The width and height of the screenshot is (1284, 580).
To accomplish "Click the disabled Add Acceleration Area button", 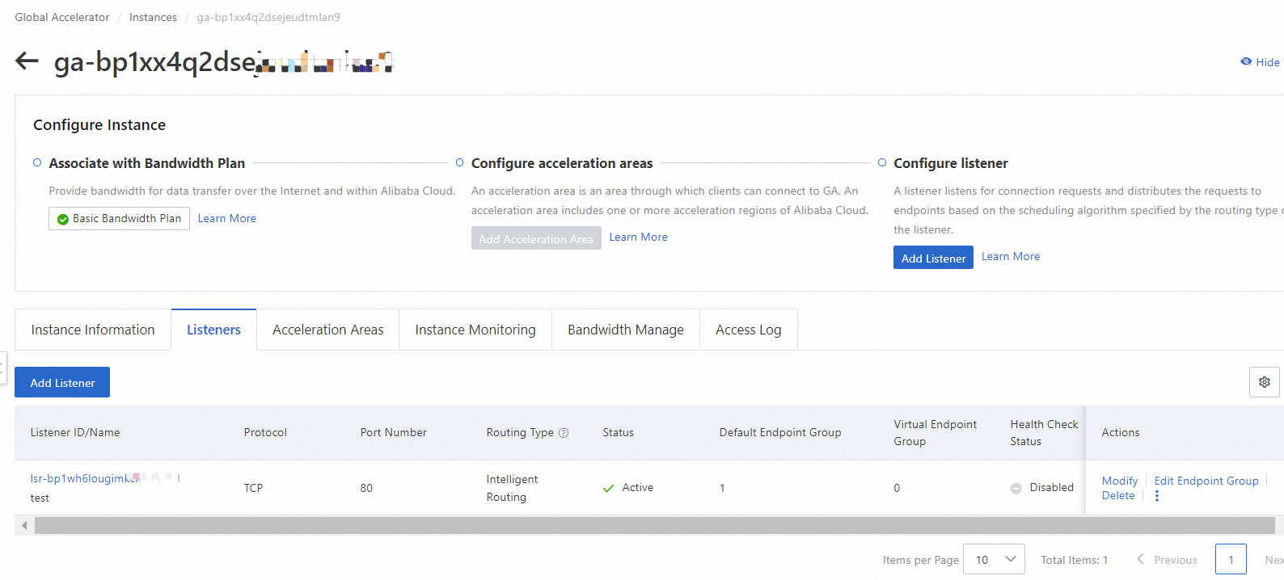I will (536, 238).
